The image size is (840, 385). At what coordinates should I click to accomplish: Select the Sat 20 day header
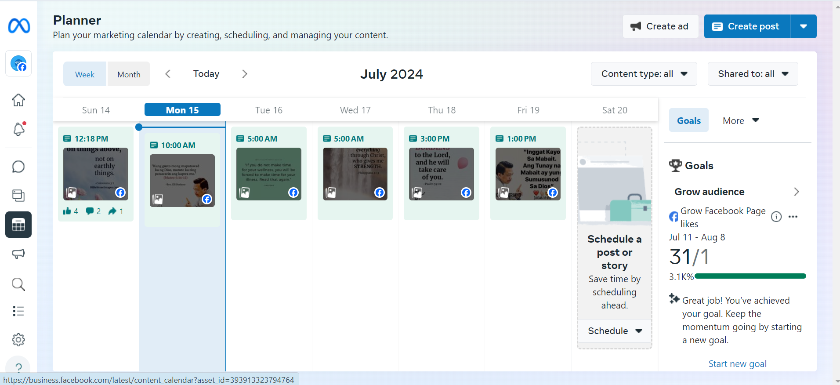click(x=615, y=110)
